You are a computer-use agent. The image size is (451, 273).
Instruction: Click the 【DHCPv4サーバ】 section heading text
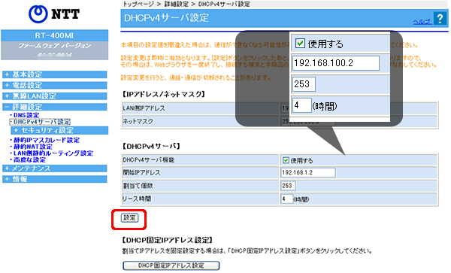click(x=151, y=146)
